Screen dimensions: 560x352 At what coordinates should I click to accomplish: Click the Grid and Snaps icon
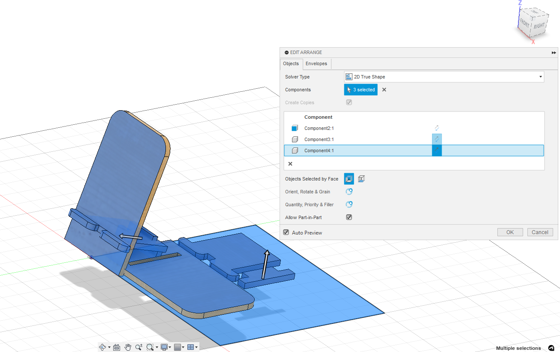177,347
